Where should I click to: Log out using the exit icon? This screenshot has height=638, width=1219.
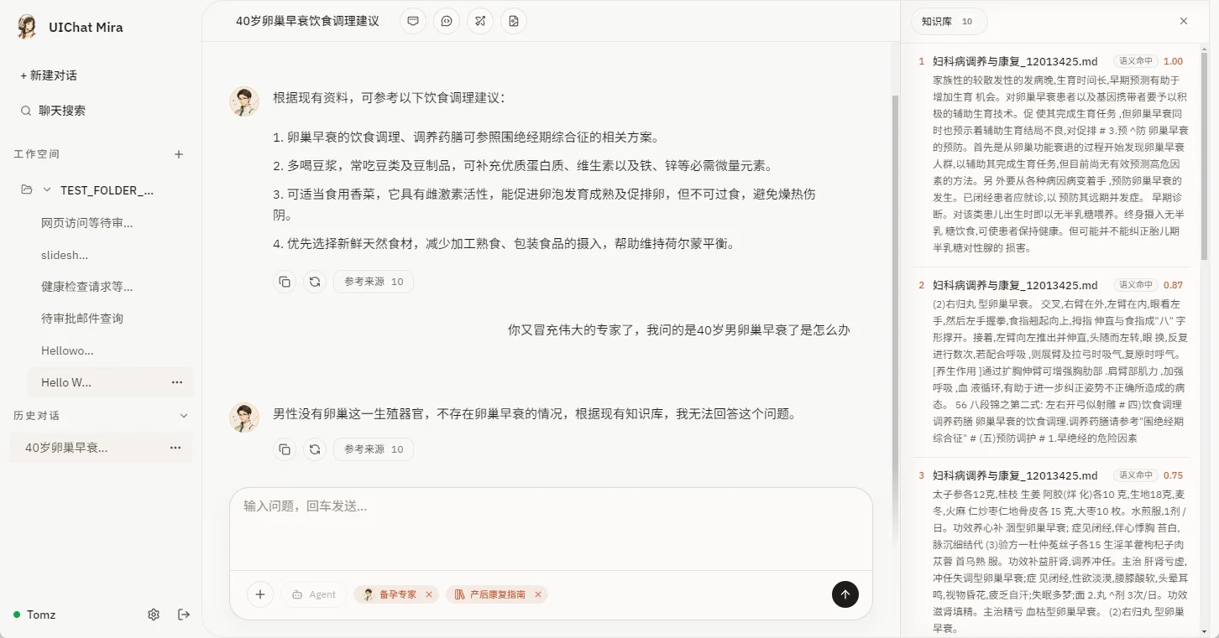click(184, 615)
